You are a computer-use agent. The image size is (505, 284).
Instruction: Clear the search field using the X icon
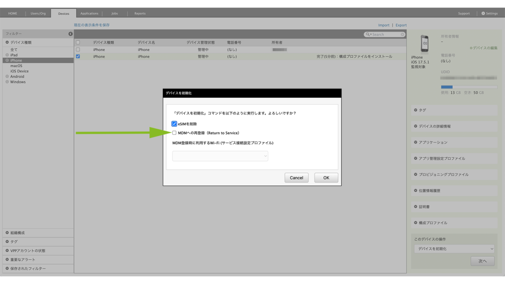pyautogui.click(x=402, y=35)
